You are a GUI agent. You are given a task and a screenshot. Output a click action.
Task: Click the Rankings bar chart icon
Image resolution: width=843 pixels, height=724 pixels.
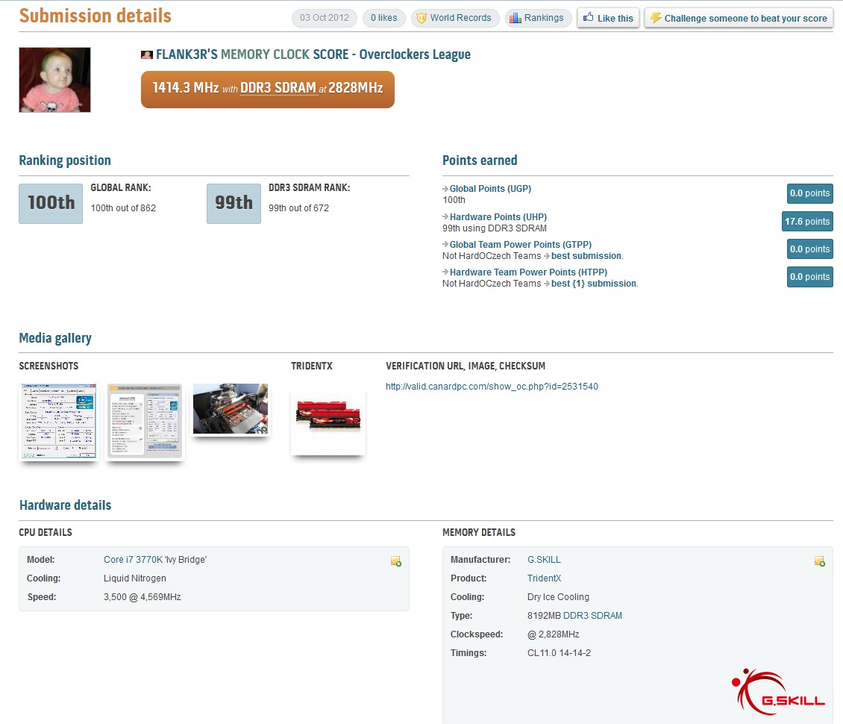[515, 18]
